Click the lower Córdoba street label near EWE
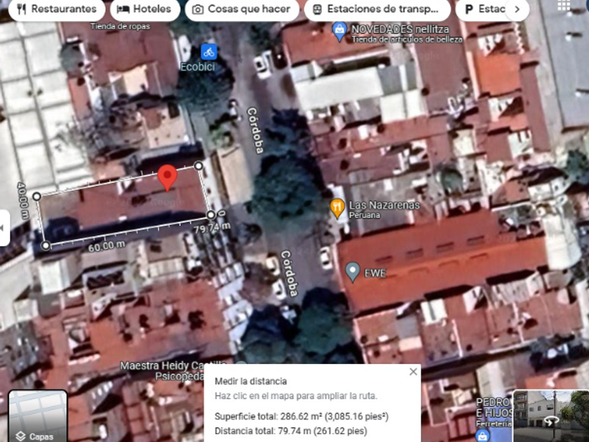Screen dimensions: 589x442 (x=290, y=274)
